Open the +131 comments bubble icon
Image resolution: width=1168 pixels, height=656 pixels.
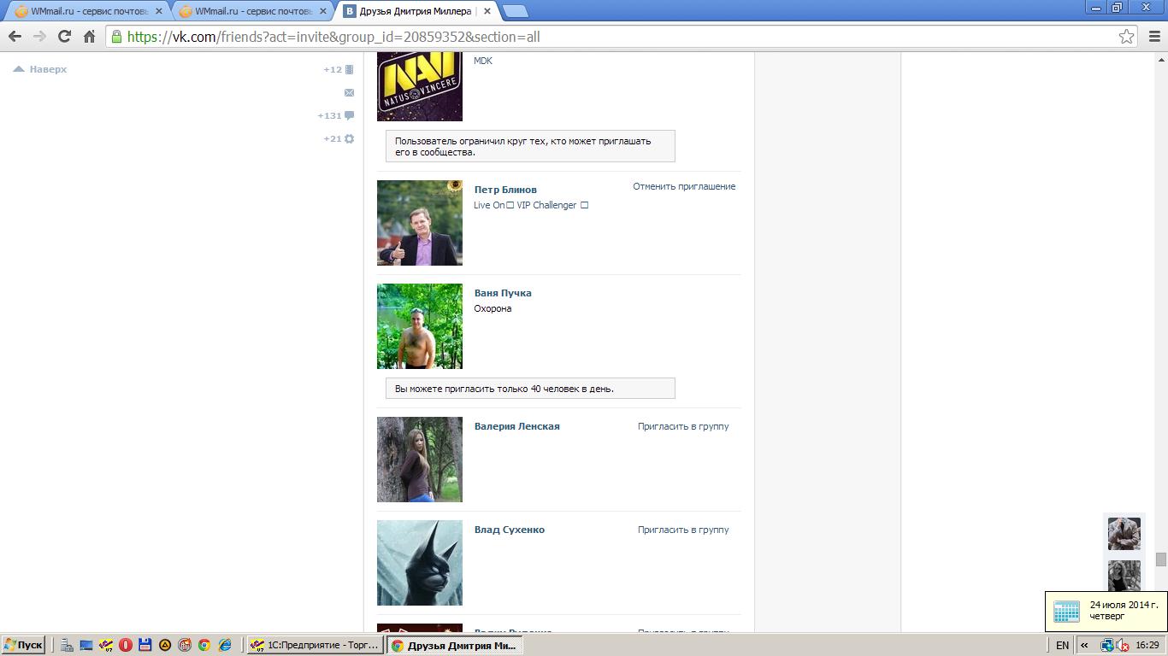pyautogui.click(x=336, y=115)
